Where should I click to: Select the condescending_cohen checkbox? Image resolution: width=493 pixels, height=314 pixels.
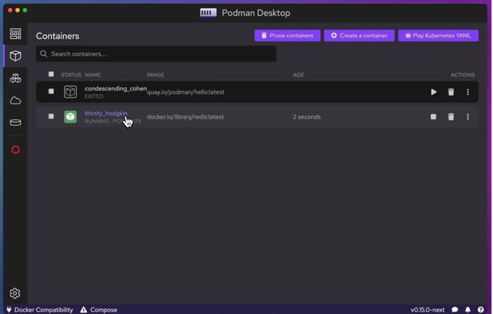pyautogui.click(x=51, y=91)
